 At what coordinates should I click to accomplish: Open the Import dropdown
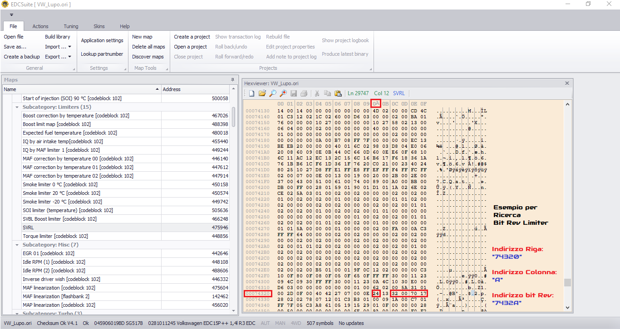tap(58, 47)
